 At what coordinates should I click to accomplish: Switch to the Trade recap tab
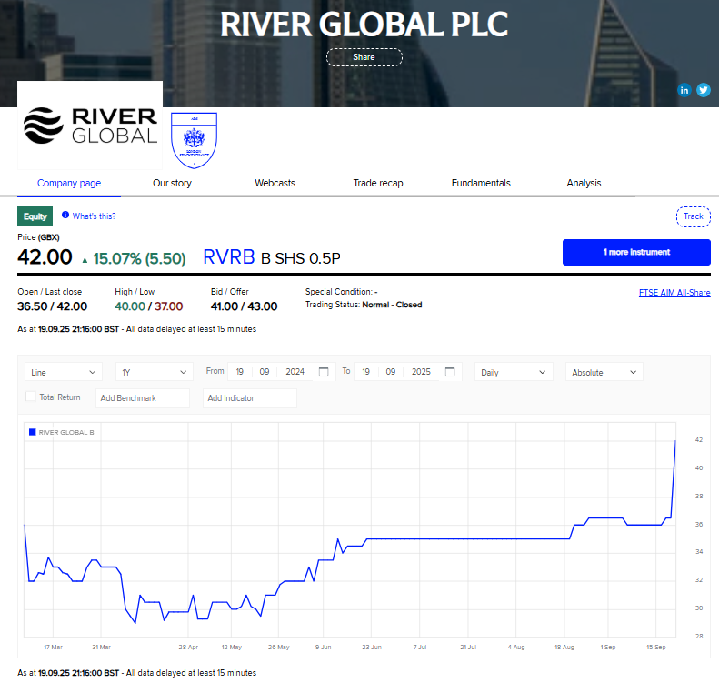click(x=378, y=183)
